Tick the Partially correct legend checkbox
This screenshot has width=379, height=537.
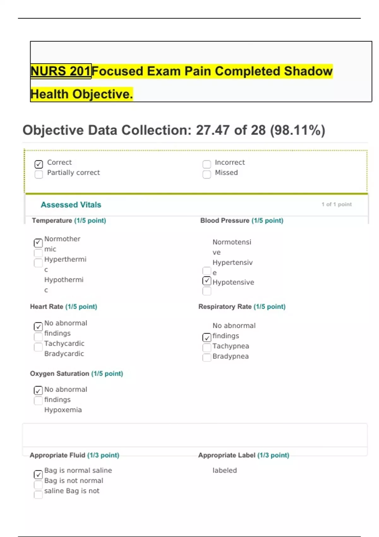point(39,174)
